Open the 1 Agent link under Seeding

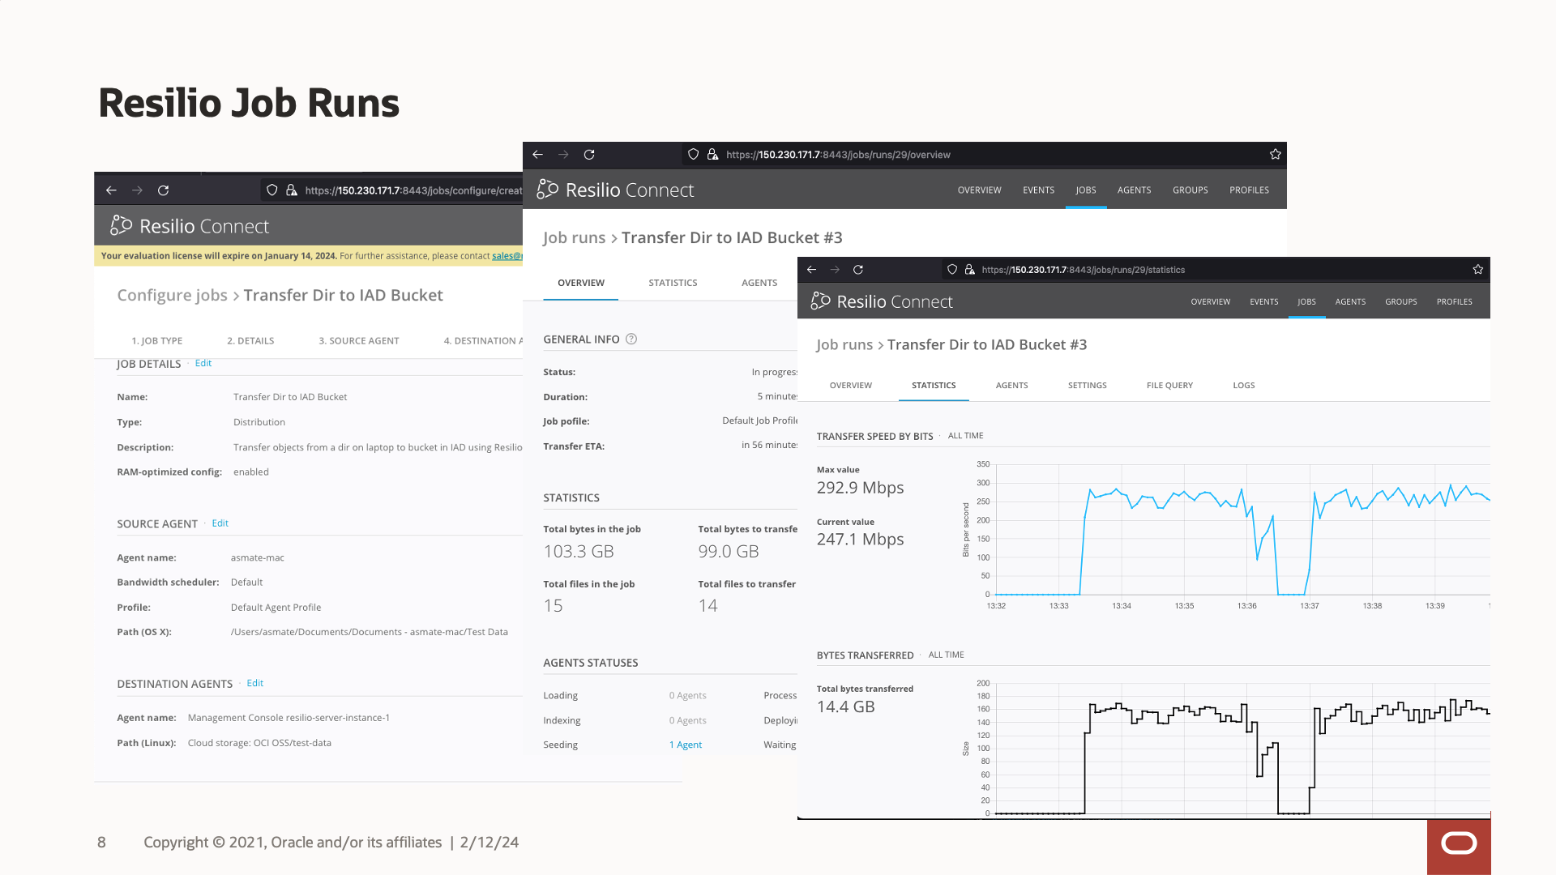686,744
